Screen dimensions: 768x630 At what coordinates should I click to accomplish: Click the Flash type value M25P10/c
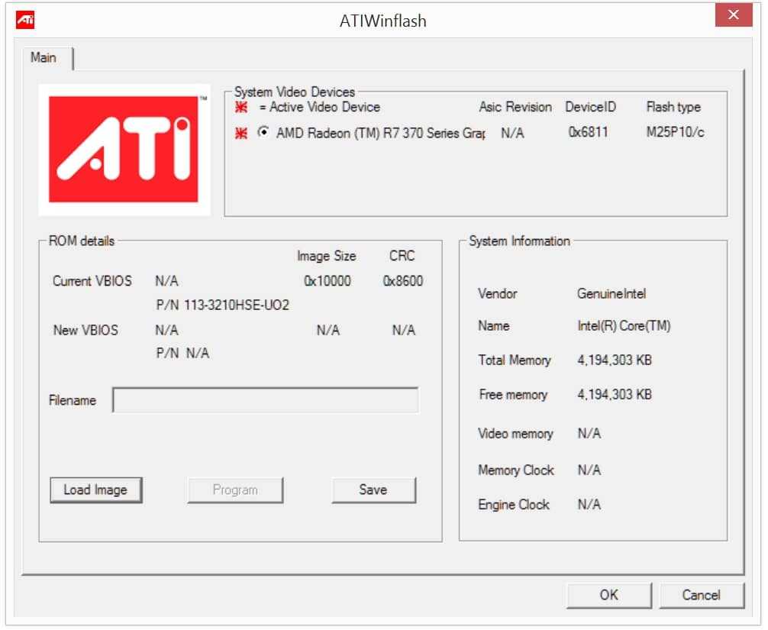pos(675,132)
